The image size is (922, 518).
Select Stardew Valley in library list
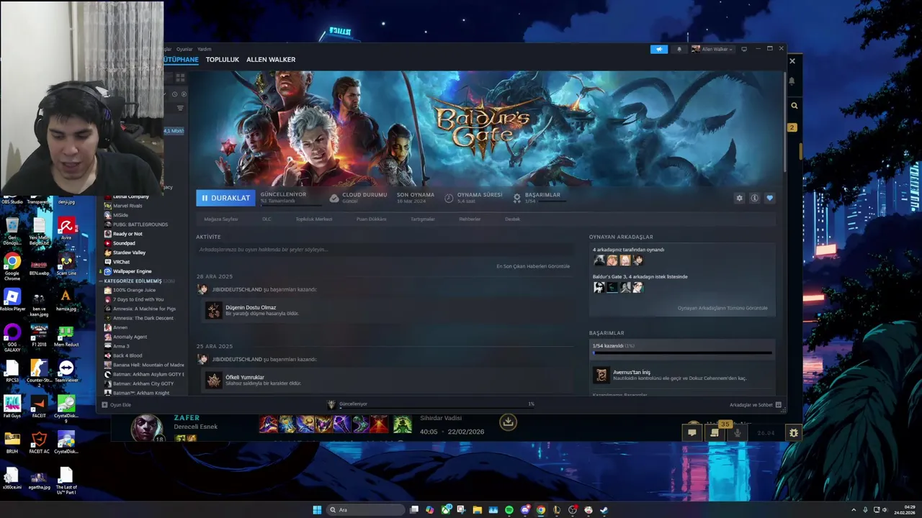click(129, 253)
